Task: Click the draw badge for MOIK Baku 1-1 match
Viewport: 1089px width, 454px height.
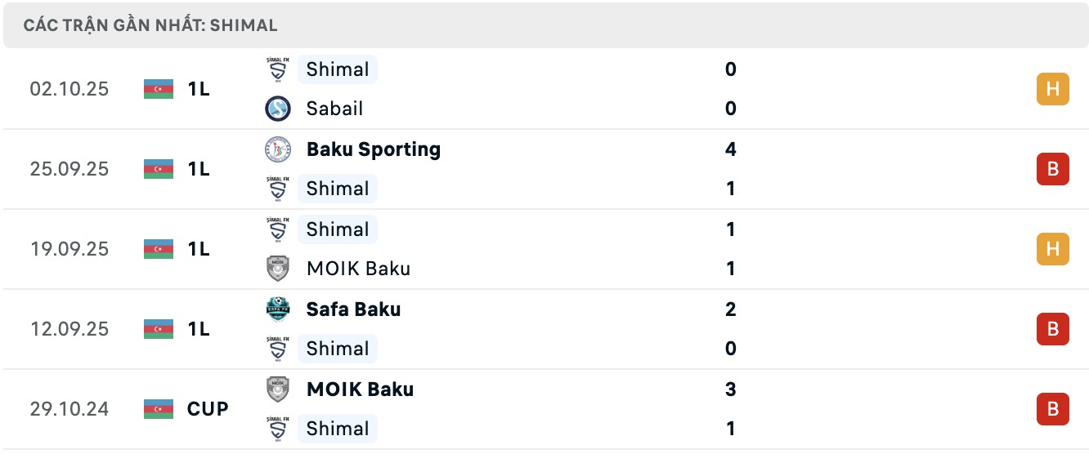Action: pos(1052,249)
